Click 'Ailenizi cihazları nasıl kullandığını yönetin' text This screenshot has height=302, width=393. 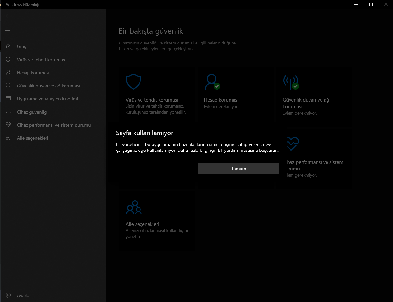tap(157, 233)
